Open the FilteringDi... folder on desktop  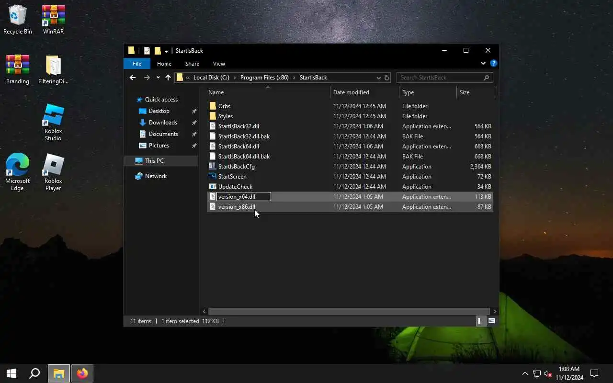[x=53, y=69]
